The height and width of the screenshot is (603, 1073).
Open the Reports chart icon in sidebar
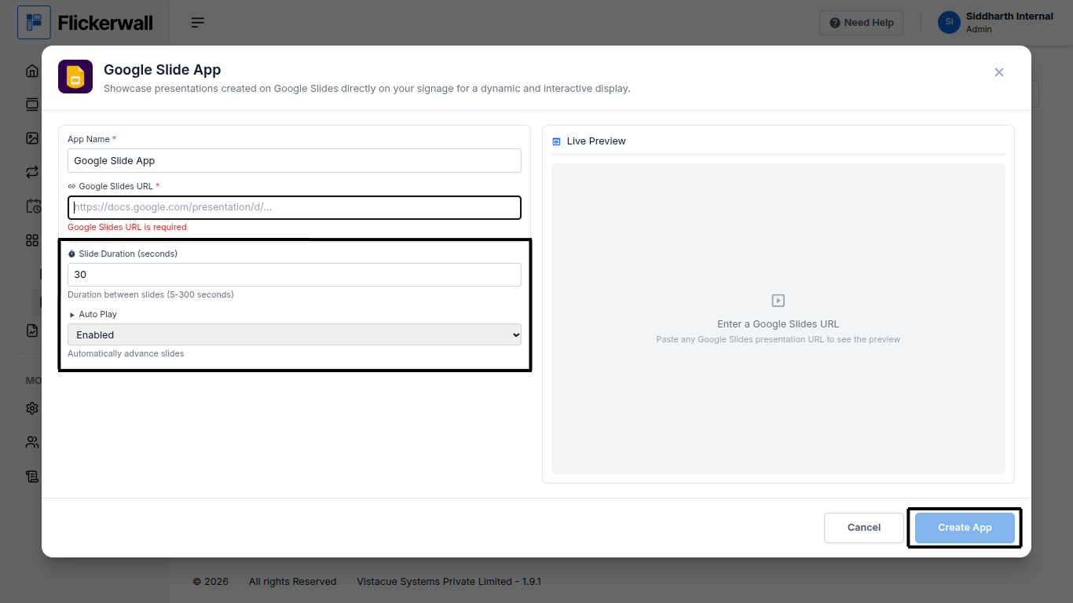[x=32, y=331]
